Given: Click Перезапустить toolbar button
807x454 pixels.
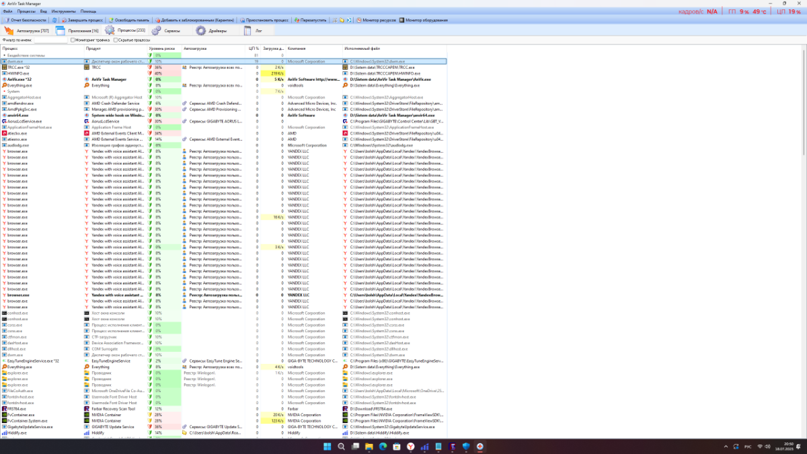Looking at the screenshot, I should click(311, 20).
